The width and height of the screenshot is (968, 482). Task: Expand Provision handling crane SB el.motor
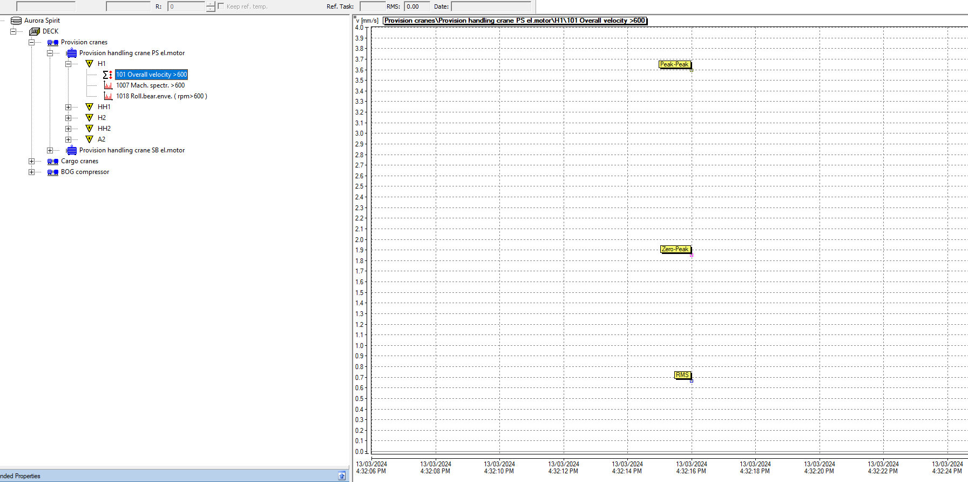click(x=50, y=150)
